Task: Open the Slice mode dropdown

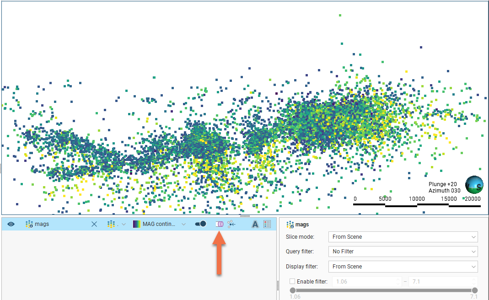Action: pyautogui.click(x=403, y=237)
